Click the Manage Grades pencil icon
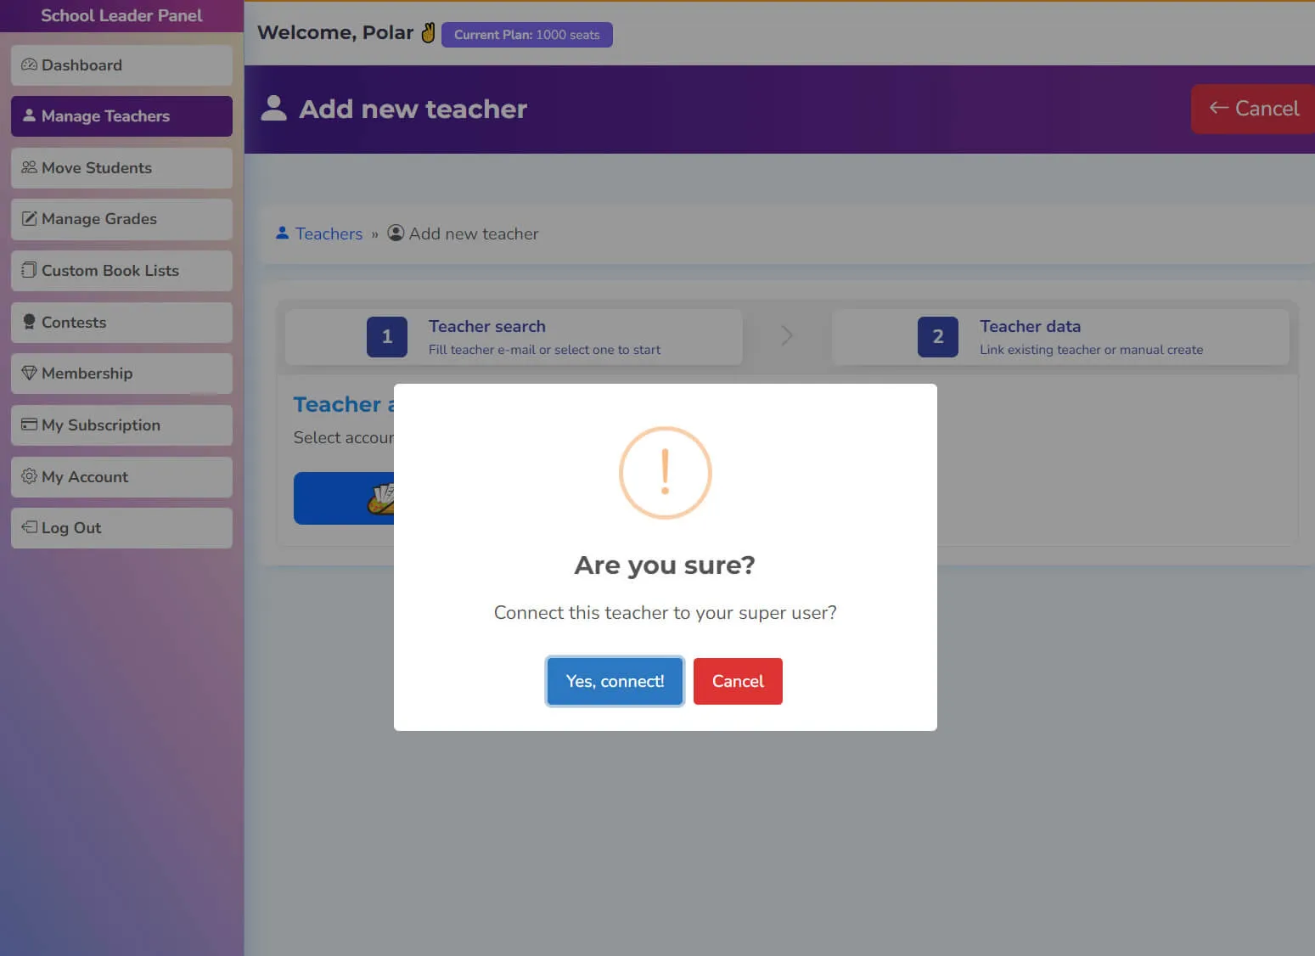This screenshot has width=1315, height=956. tap(29, 218)
